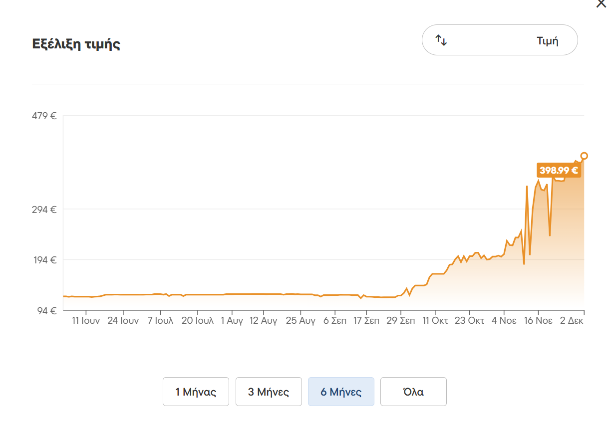Click the 11 Ιουν date label
This screenshot has height=435, width=614.
click(x=86, y=321)
